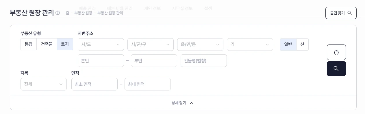Select 통합 property type
The width and height of the screenshot is (365, 114).
point(29,44)
